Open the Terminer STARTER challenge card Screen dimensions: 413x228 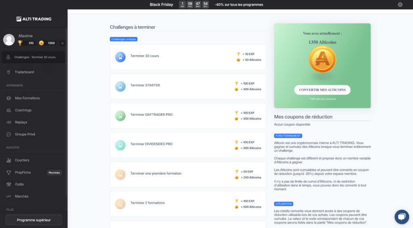pos(188,86)
